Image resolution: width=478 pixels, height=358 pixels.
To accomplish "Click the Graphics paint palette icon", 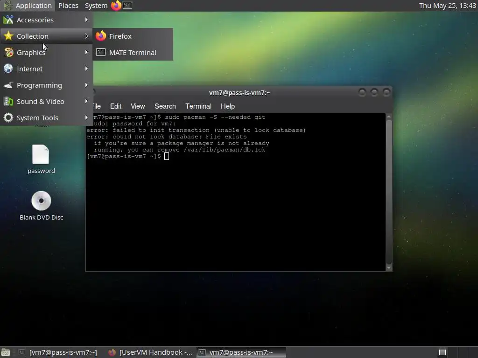I will (x=8, y=52).
